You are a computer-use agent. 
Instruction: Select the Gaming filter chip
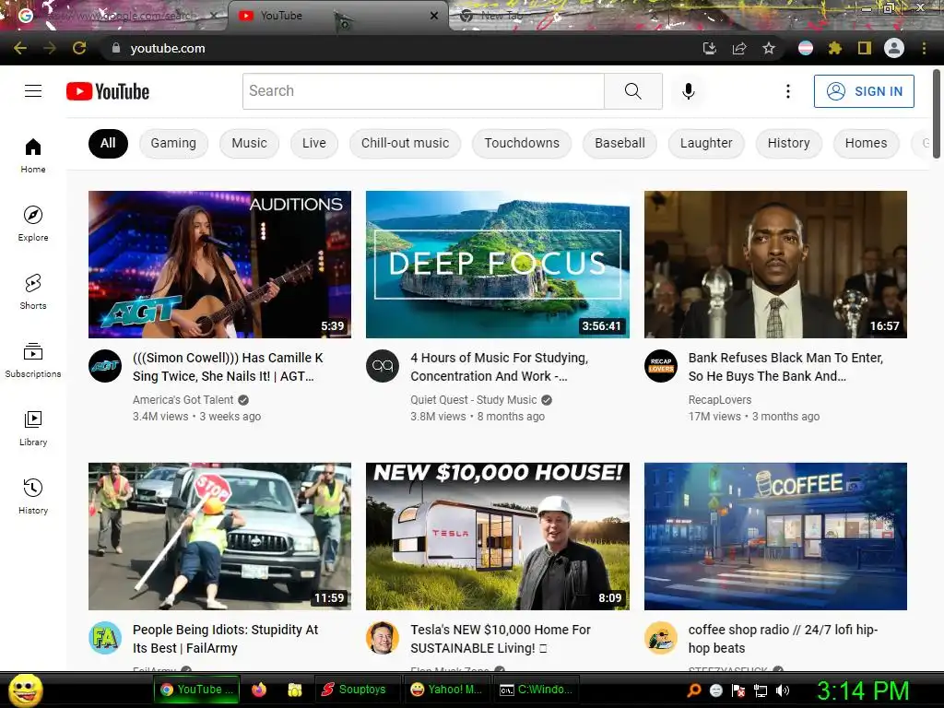coord(173,143)
